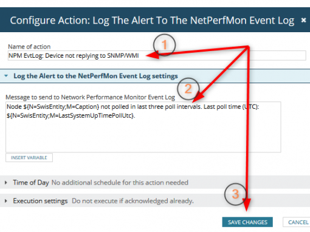
Task: Click the Name of action text field
Action: coord(157,55)
